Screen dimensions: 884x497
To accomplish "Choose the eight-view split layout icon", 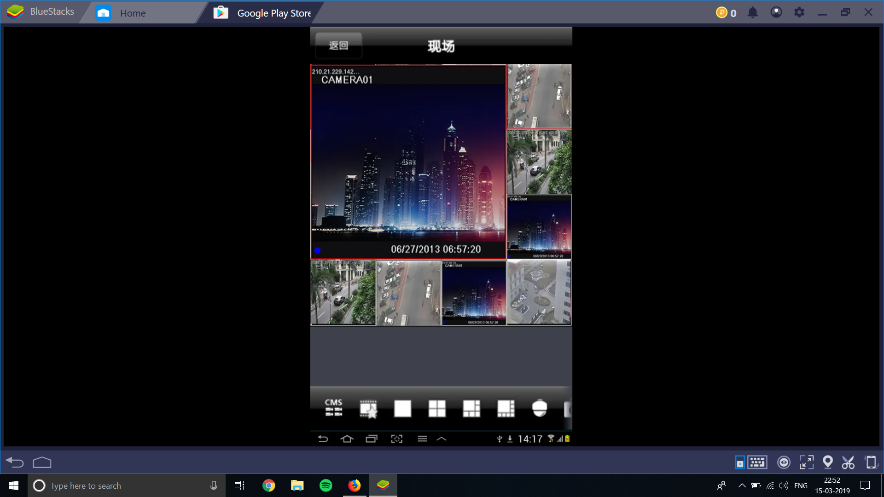I will pyautogui.click(x=506, y=409).
